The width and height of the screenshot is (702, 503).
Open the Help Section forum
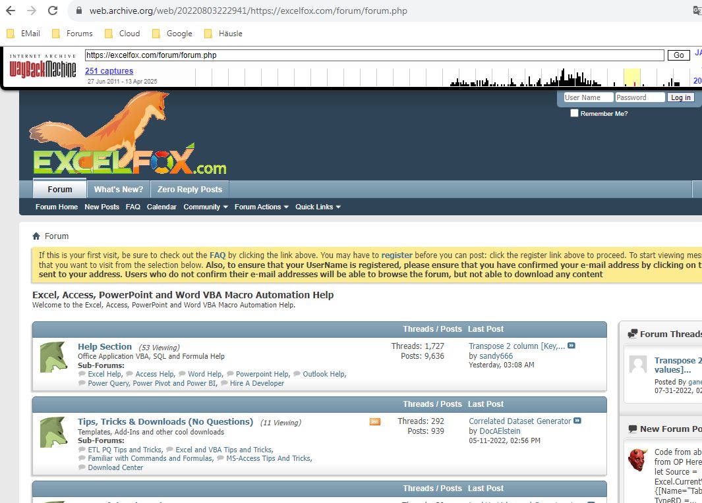pyautogui.click(x=105, y=346)
